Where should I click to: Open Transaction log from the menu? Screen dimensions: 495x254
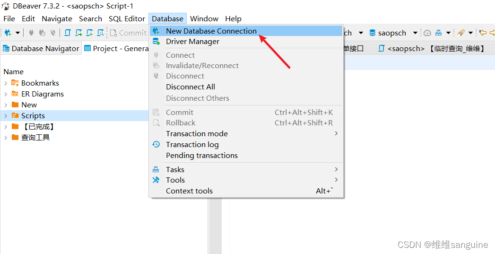[246, 144]
